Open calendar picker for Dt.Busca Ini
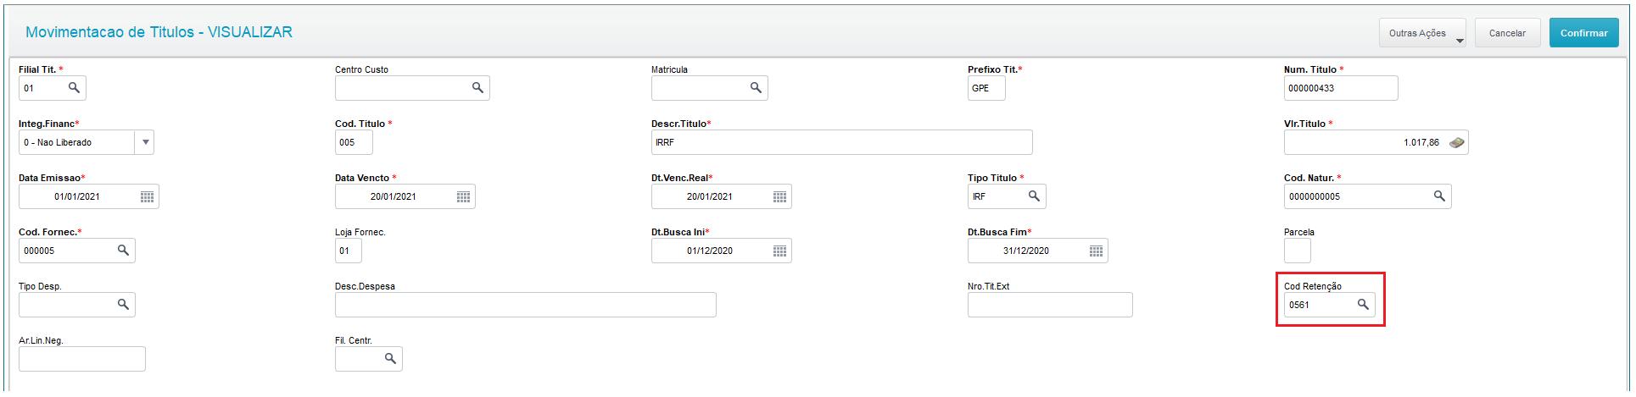Image resolution: width=1636 pixels, height=397 pixels. pos(779,251)
